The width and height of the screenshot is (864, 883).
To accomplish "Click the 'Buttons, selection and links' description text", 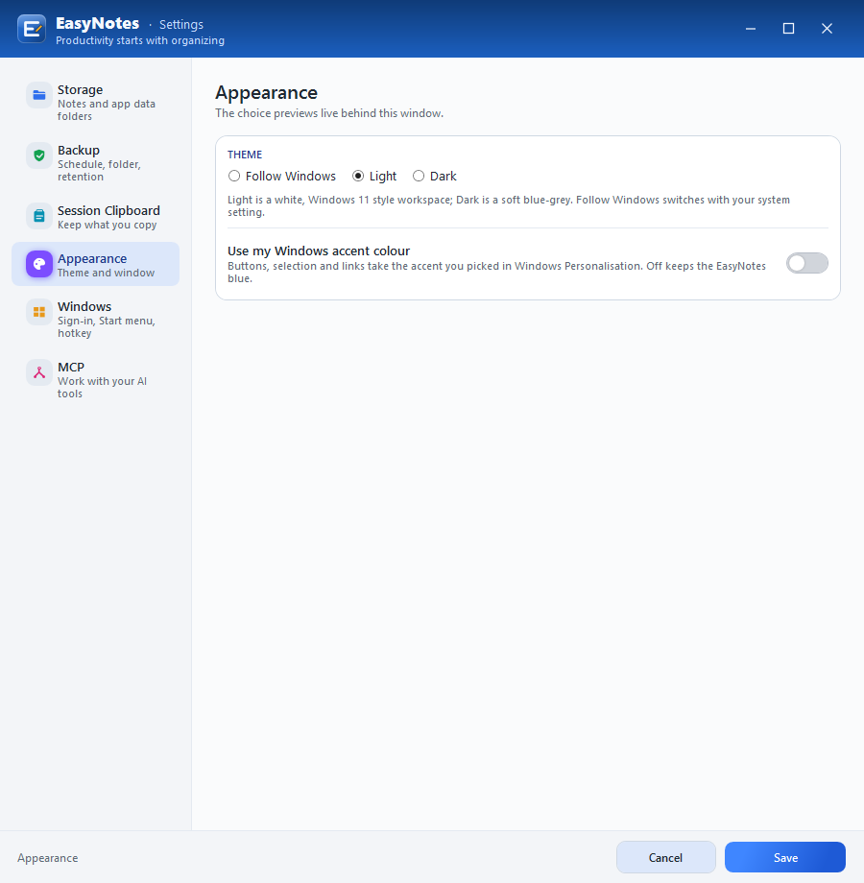I will click(496, 272).
